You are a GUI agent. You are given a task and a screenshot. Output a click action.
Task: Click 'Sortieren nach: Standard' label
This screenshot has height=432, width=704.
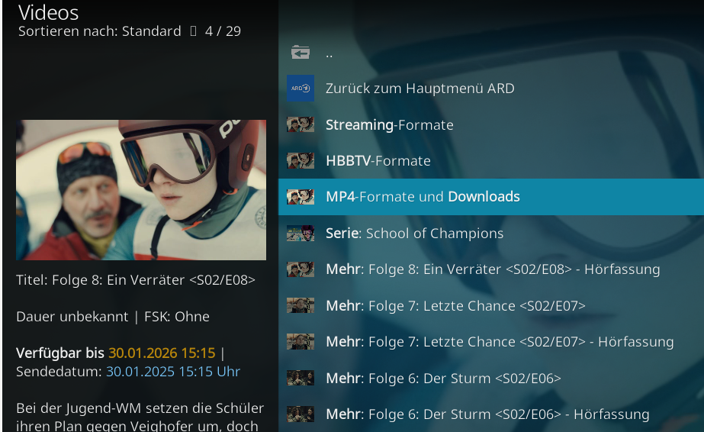point(100,31)
